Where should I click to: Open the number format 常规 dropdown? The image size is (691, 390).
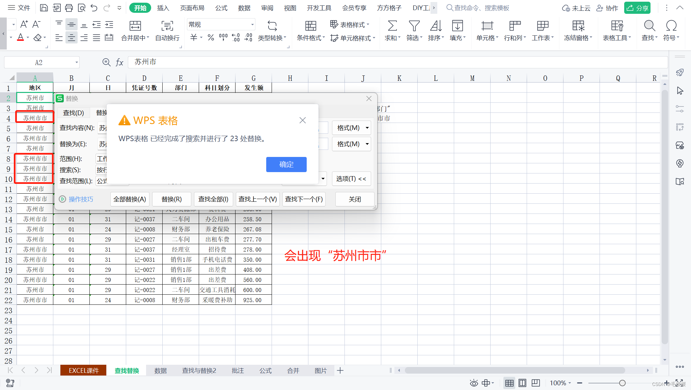pyautogui.click(x=252, y=25)
